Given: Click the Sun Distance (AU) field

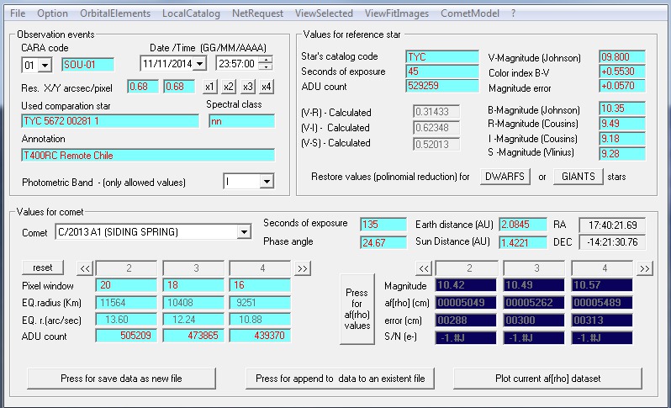Looking at the screenshot, I should click(523, 243).
